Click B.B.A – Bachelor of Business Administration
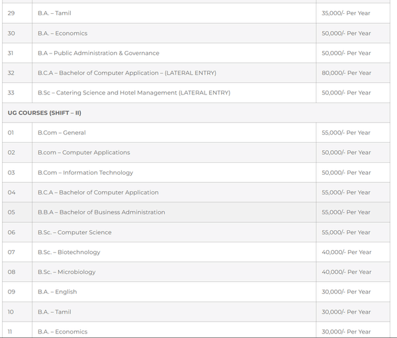Screen dimensions: 397x338 101,212
